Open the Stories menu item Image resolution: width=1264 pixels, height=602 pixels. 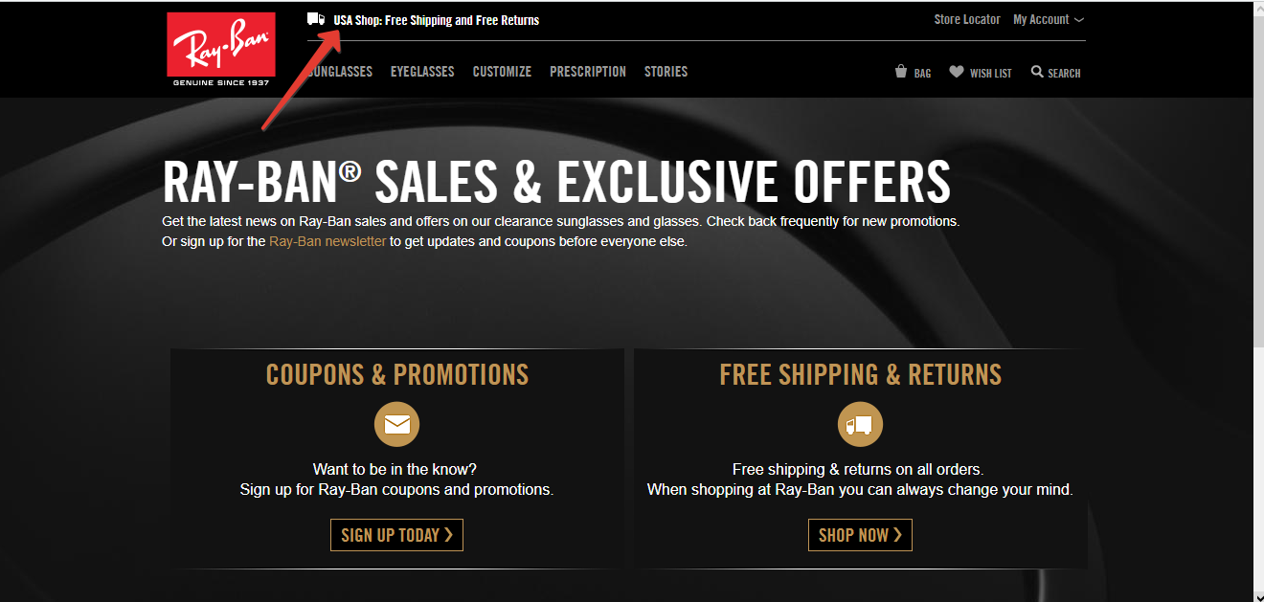666,72
